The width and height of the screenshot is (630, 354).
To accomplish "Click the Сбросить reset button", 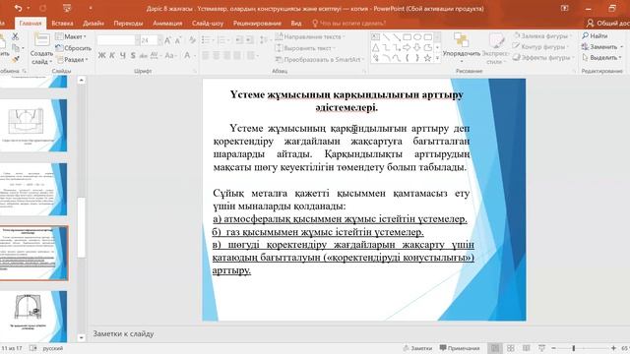I will pos(74,48).
